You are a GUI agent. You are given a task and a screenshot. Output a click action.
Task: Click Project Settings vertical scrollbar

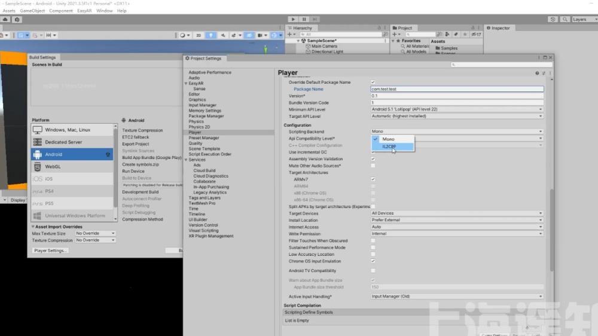[x=551, y=230]
